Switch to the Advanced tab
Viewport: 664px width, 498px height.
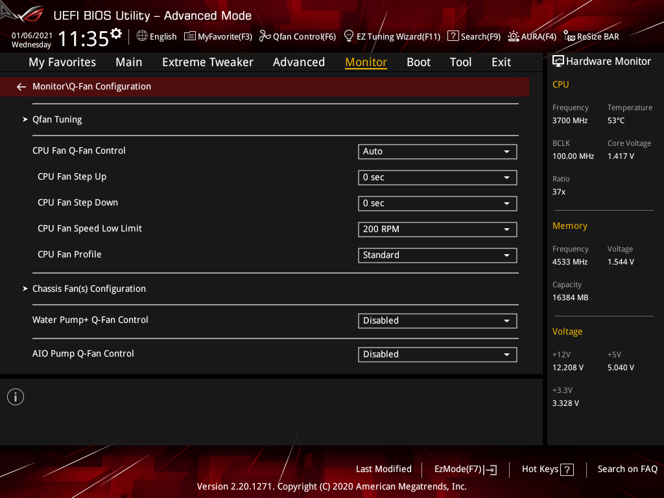tap(298, 62)
